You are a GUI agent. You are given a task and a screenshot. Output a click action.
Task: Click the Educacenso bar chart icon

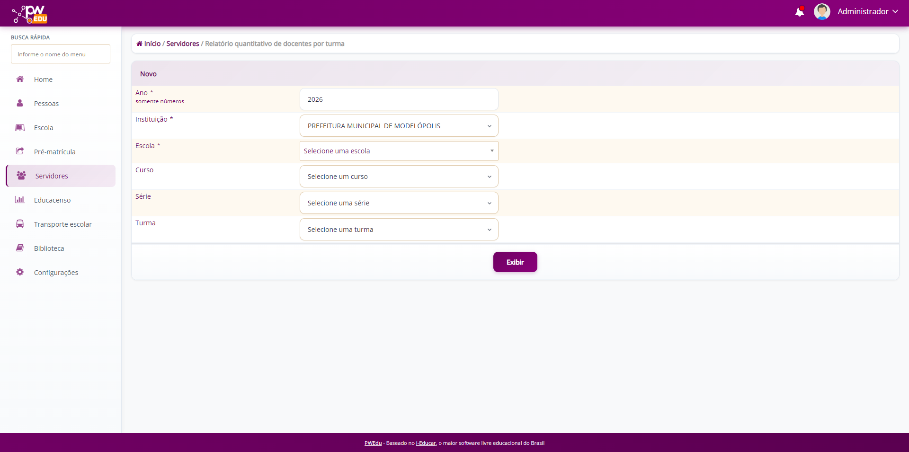click(20, 200)
